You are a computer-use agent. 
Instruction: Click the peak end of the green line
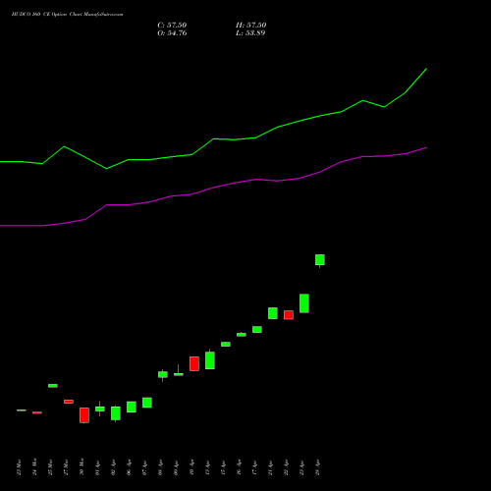[426, 69]
